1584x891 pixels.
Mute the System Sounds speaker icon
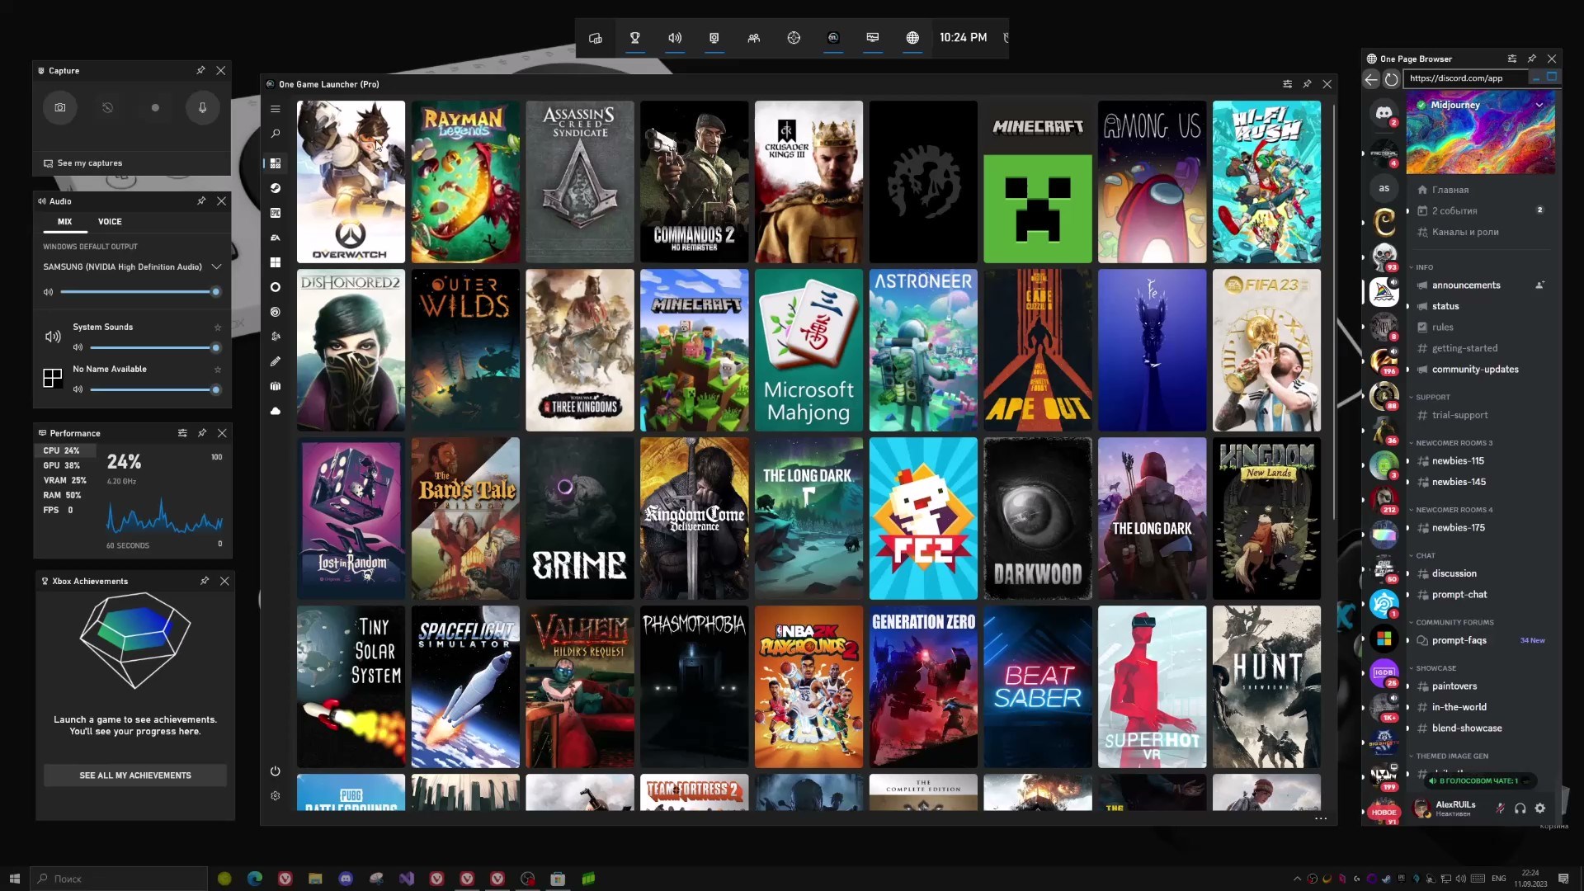click(x=78, y=347)
